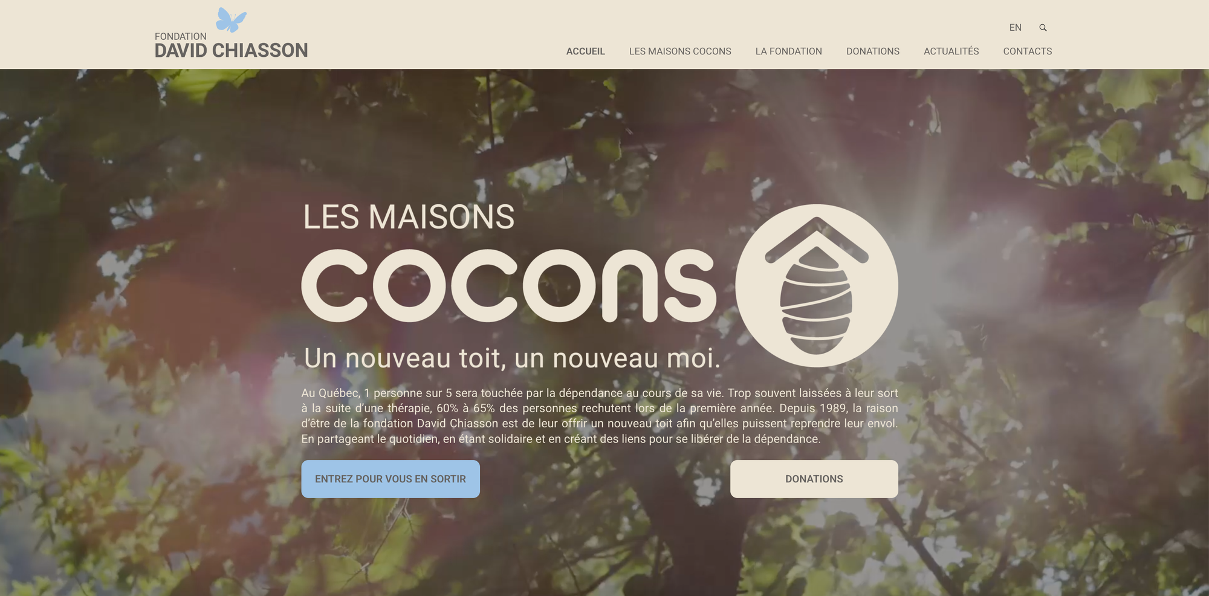Click the small FONDATION text in logo
This screenshot has height=596, width=1209.
pos(181,36)
